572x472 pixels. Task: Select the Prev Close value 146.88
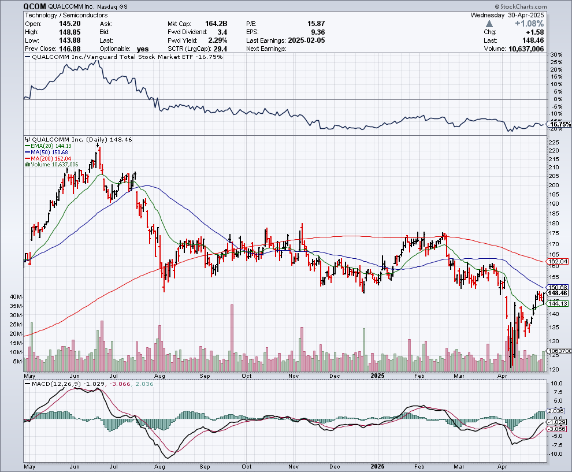[x=70, y=49]
